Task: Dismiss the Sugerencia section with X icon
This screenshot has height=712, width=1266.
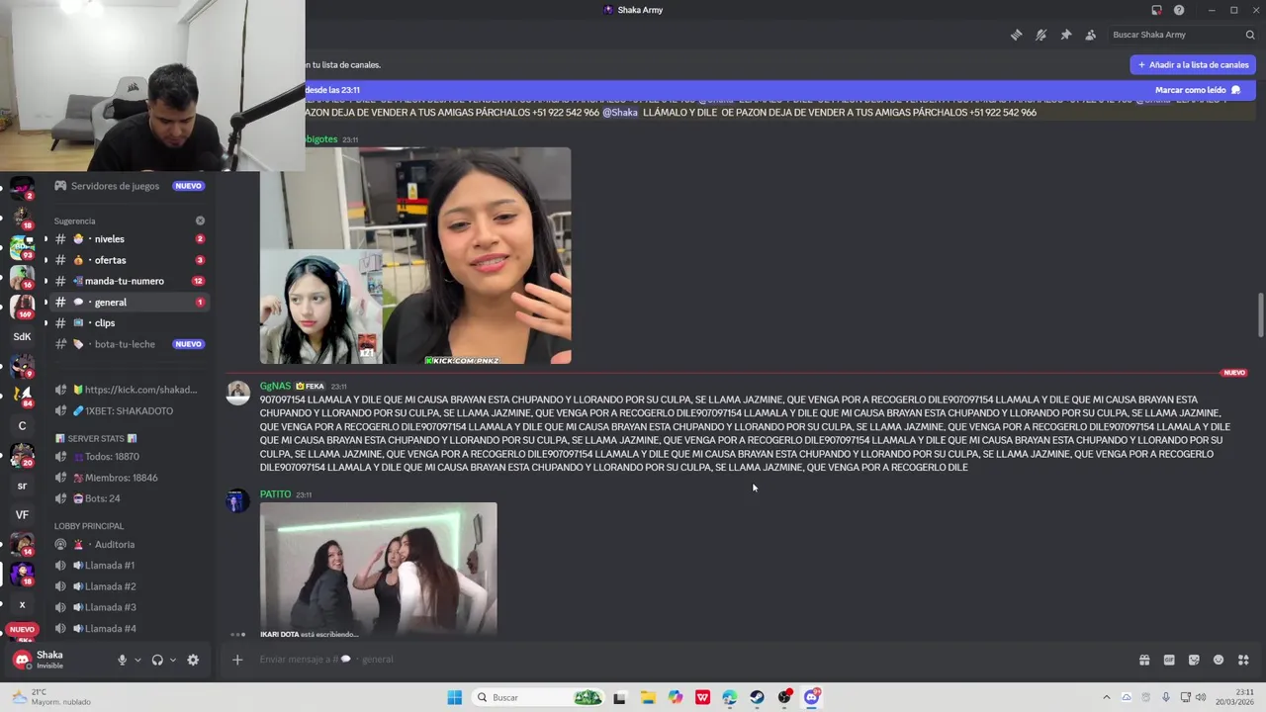Action: [x=200, y=221]
